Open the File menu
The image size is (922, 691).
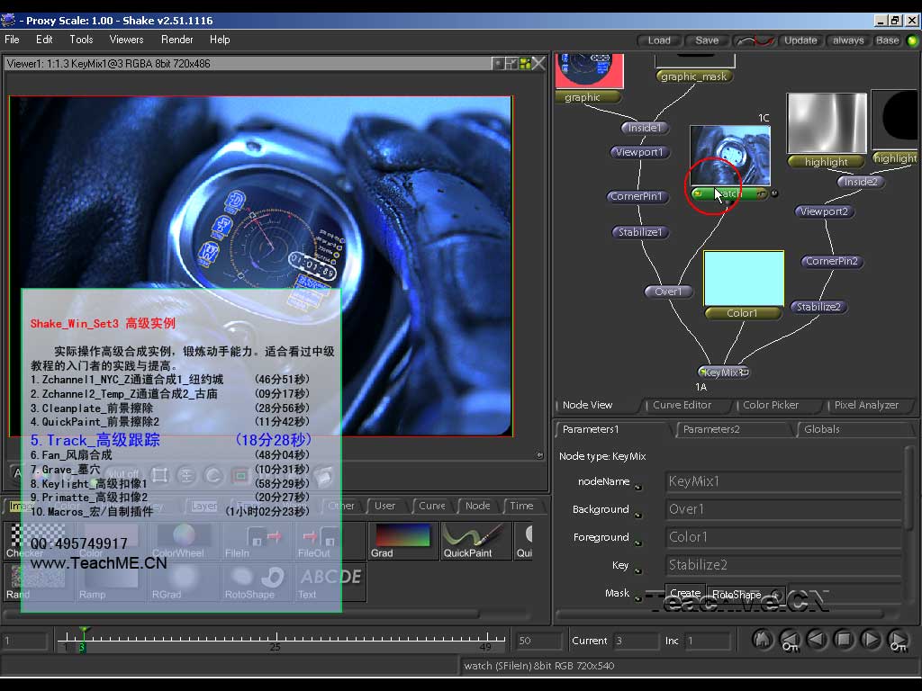coord(13,40)
